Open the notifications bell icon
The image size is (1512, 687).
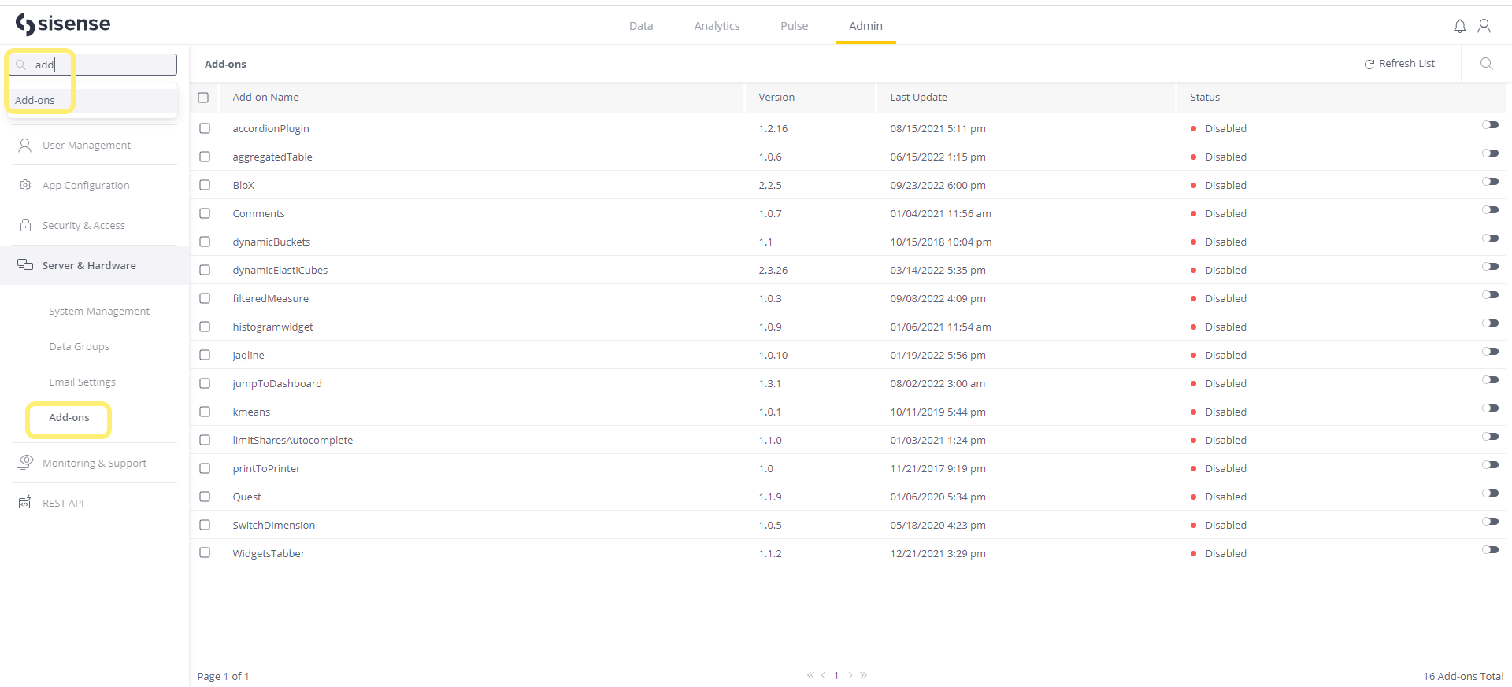[1459, 26]
